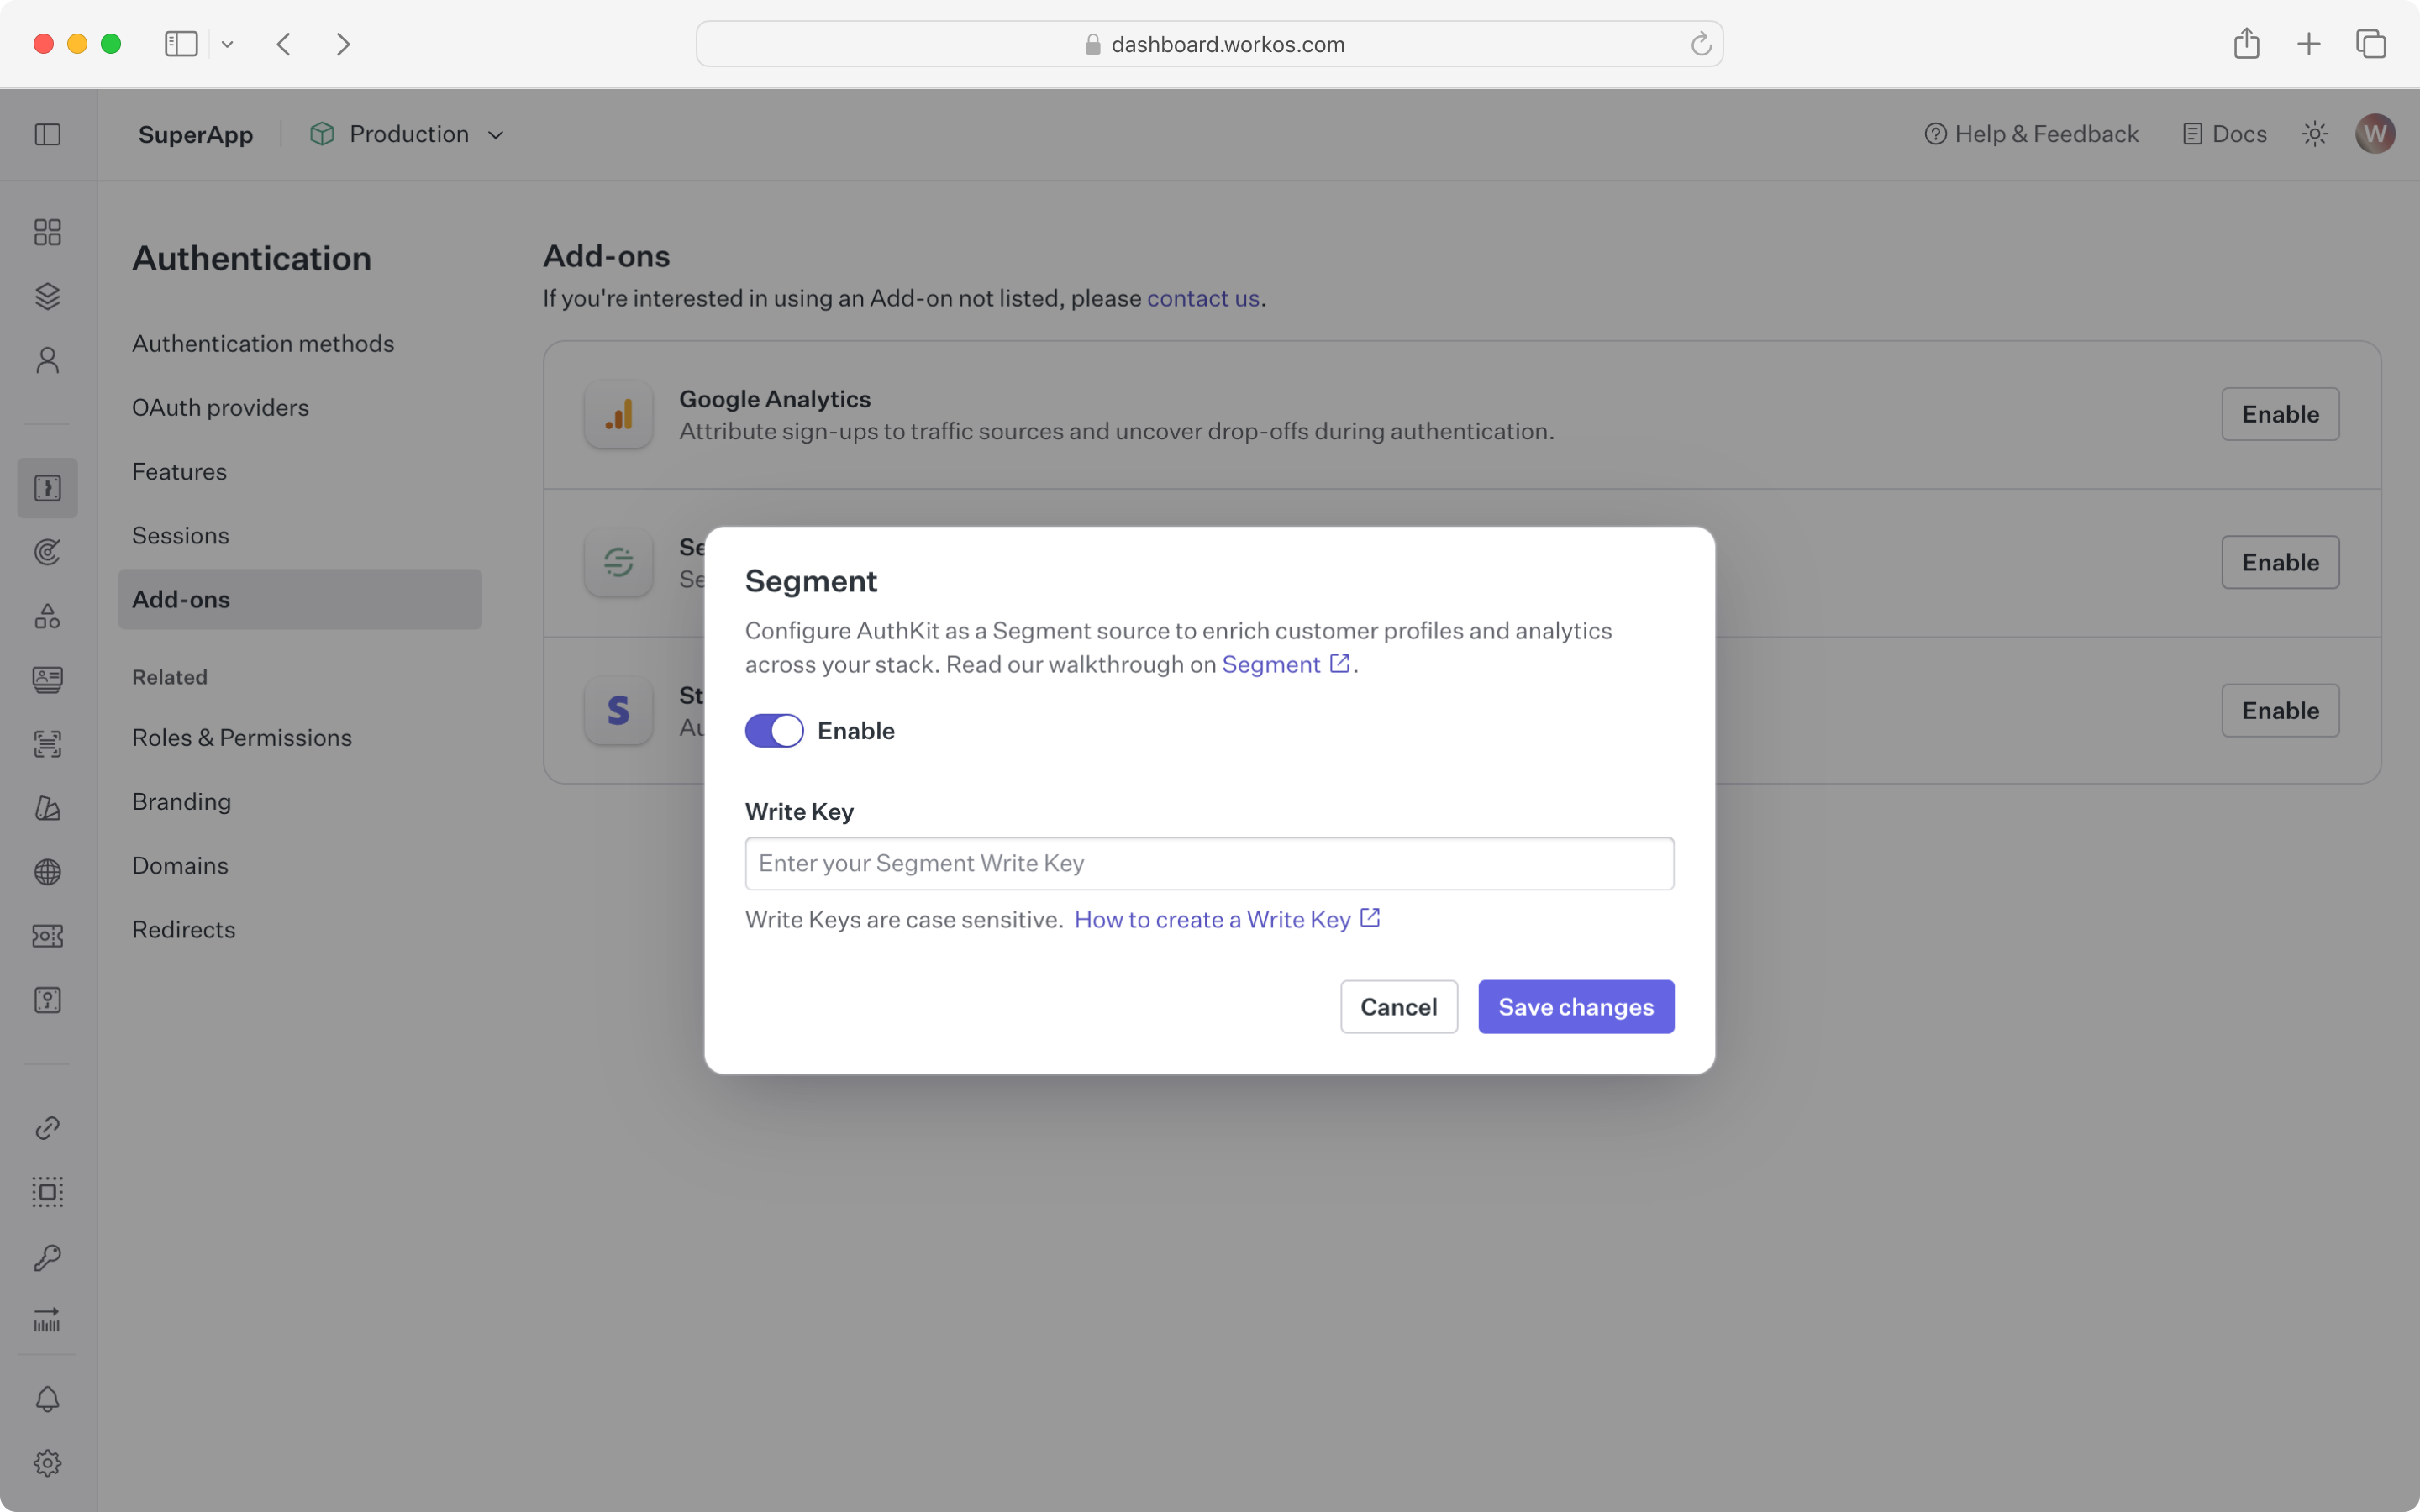This screenshot has width=2420, height=1512.
Task: Open the settings gear at sidebar bottom
Action: tap(46, 1462)
